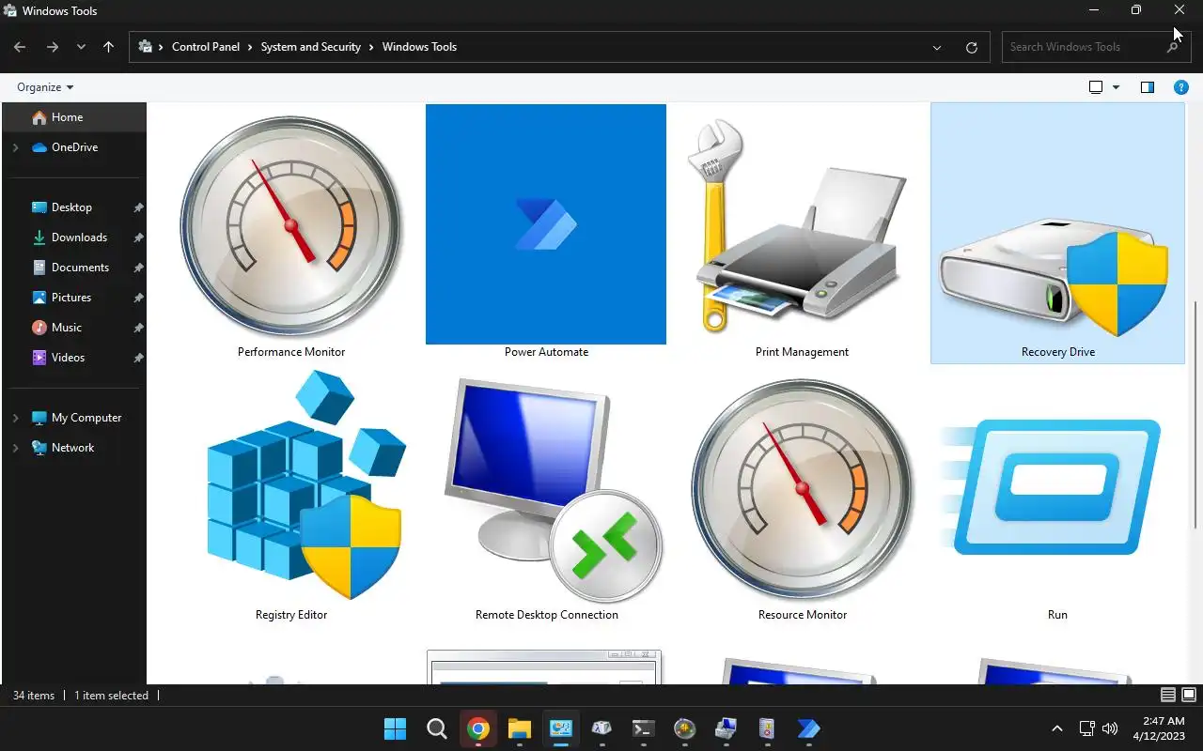This screenshot has width=1203, height=751.
Task: Open Power Automate from the taskbar
Action: [809, 728]
